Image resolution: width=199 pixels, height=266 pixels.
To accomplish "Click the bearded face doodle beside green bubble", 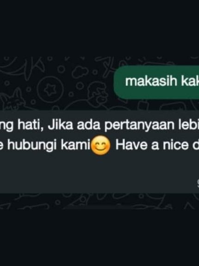I will [x=98, y=93].
